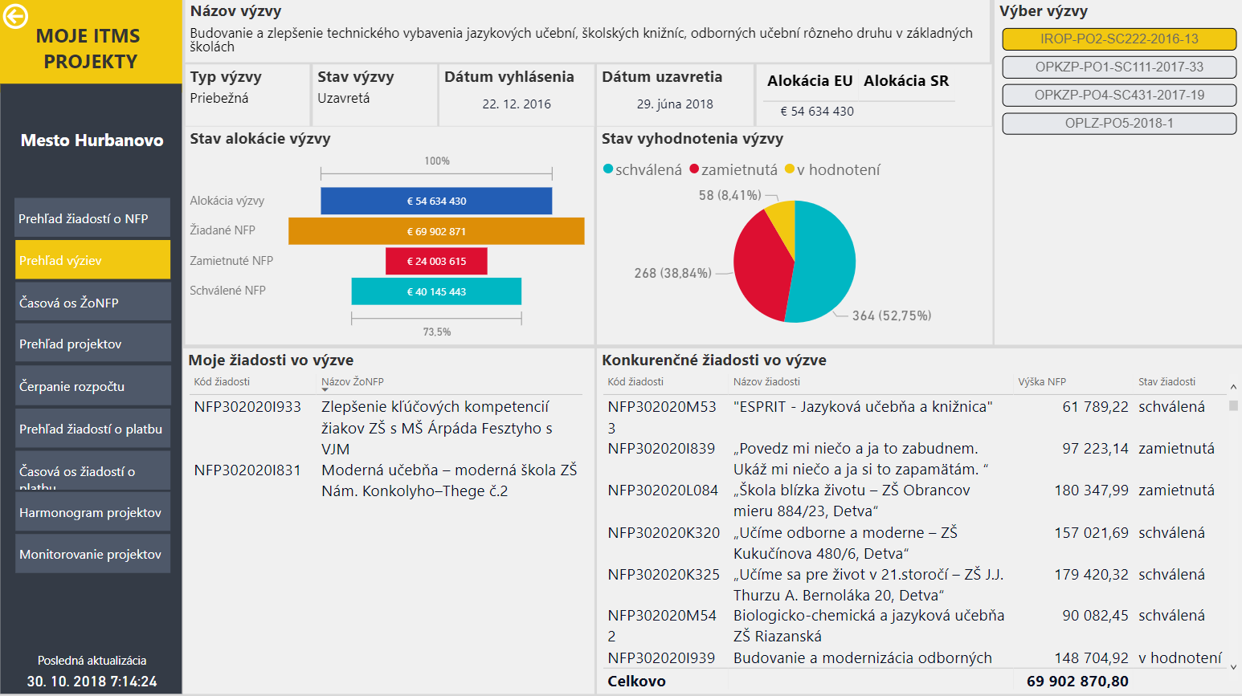Go to Časová os ŽoNFP
Viewport: 1242px width, 696px height.
(92, 302)
